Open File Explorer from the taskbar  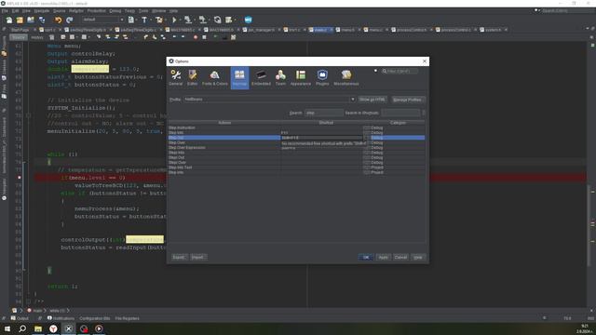pyautogui.click(x=38, y=328)
